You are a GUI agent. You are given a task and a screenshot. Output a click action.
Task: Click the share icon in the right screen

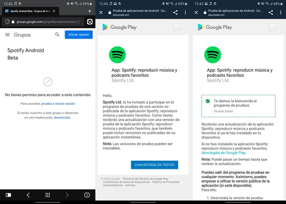(x=271, y=12)
